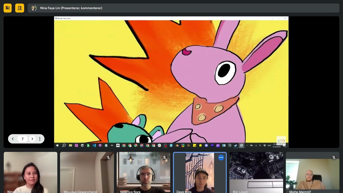Click the muted mic icon on Monique Dewanchand's tile
Screen dimensions: 343x193
point(108,158)
